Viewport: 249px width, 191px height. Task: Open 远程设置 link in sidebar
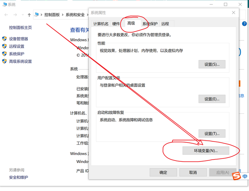tap(17, 46)
